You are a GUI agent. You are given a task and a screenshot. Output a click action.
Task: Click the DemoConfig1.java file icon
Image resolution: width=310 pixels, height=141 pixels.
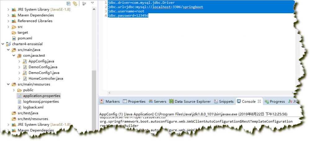(x=25, y=73)
